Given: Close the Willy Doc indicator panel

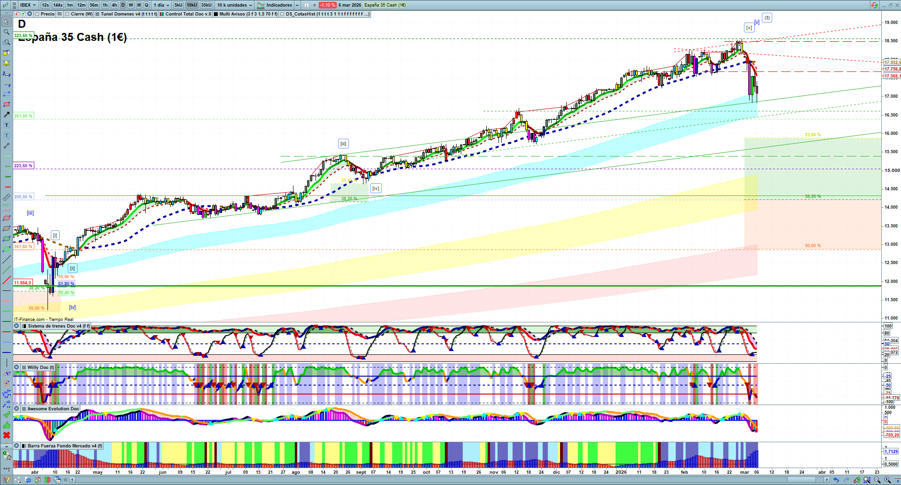Looking at the screenshot, I should click(x=16, y=368).
